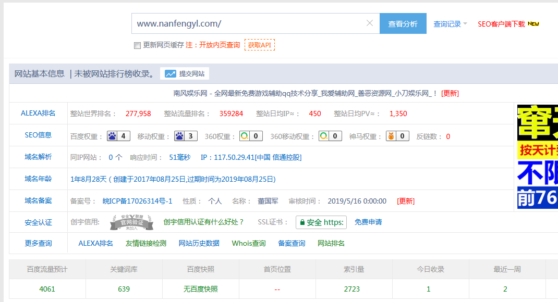Viewport: 558px width, 302px height.
Task: Open the 备案查询 link
Action: click(x=292, y=243)
